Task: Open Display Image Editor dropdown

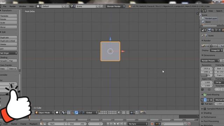Action: 216,50
